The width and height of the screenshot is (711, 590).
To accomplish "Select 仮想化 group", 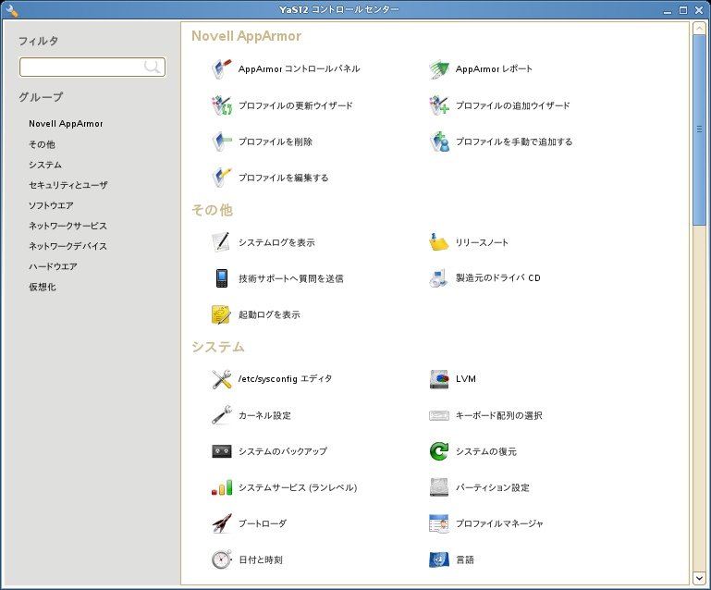I will point(43,287).
